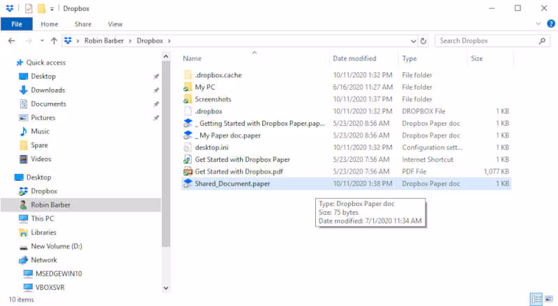Open Quick access in navigation pane
The width and height of the screenshot is (558, 306).
click(x=46, y=63)
